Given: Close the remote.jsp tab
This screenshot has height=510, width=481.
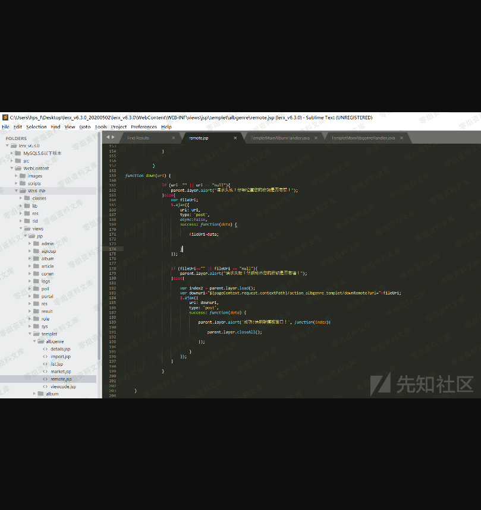Looking at the screenshot, I should pyautogui.click(x=235, y=138).
